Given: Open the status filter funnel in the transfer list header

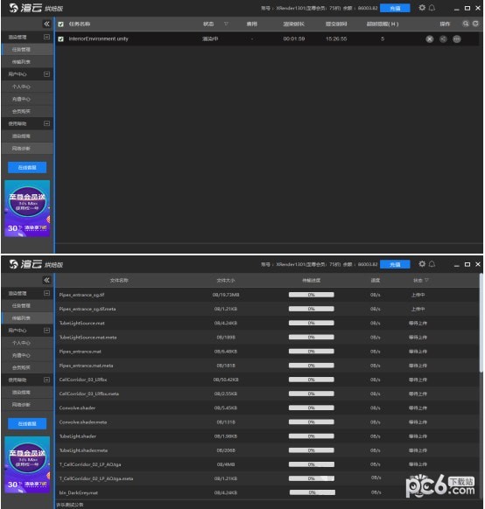Looking at the screenshot, I should 426,280.
